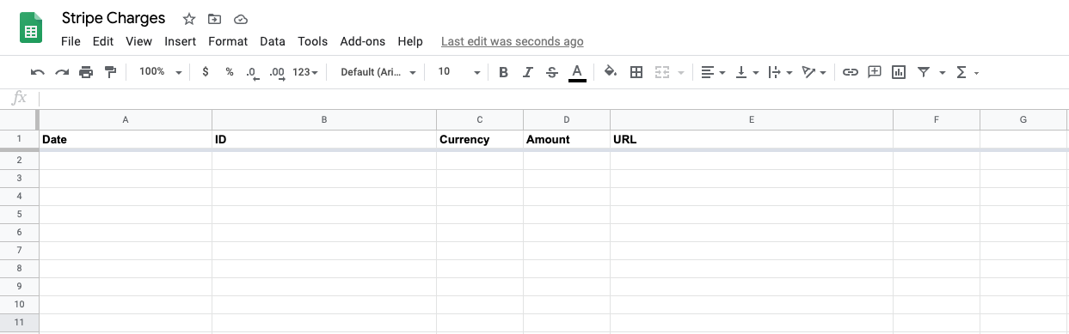Click the merge cells icon
The height and width of the screenshot is (334, 1069).
click(x=662, y=72)
